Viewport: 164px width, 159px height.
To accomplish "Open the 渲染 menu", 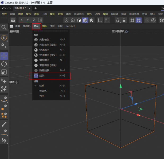I will 124,14.
